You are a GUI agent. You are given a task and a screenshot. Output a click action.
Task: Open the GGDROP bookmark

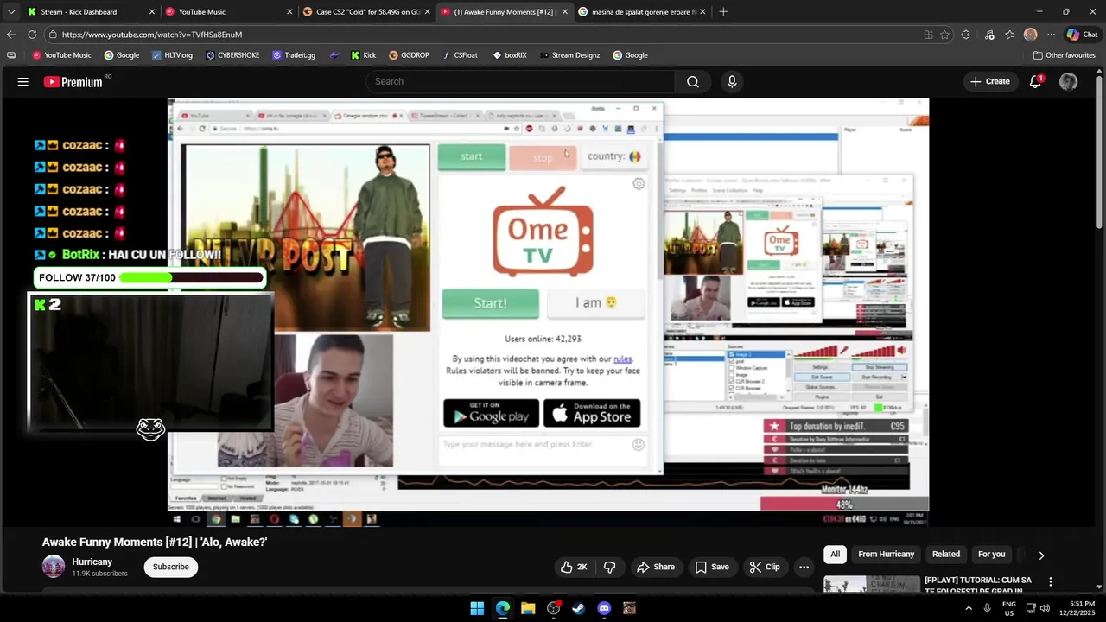pos(409,55)
